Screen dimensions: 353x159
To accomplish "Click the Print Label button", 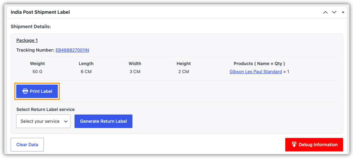I will [x=37, y=91].
